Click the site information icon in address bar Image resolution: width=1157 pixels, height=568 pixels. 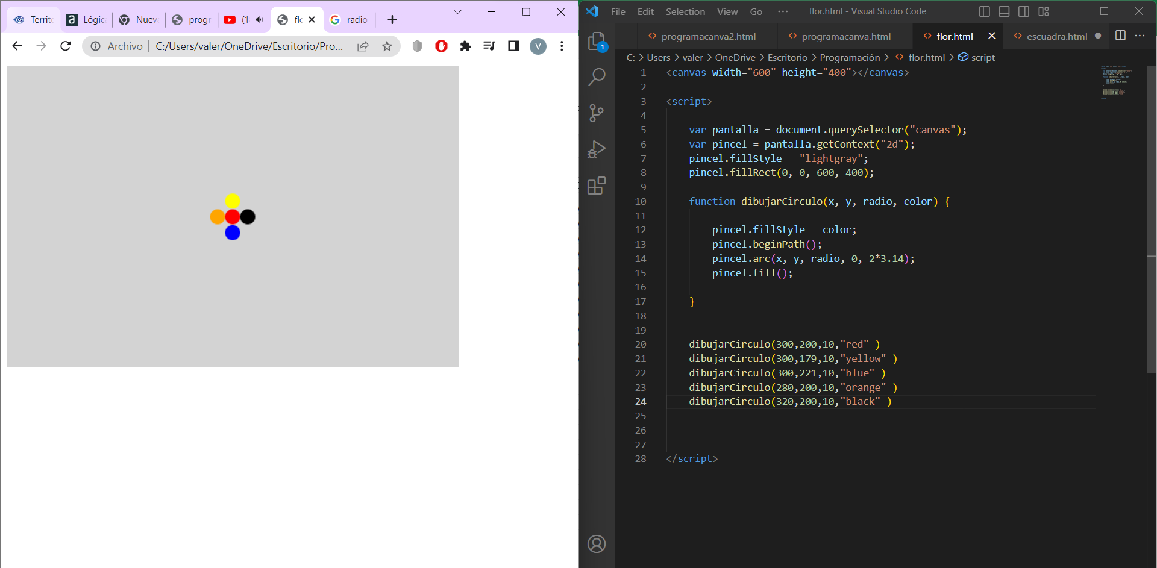[95, 46]
